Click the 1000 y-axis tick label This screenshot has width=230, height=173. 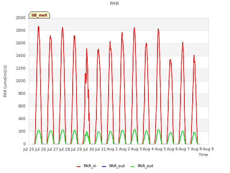point(21,81)
